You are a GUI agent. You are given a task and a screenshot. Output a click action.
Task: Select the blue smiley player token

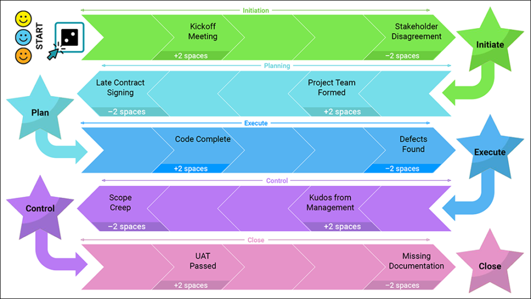(x=23, y=38)
